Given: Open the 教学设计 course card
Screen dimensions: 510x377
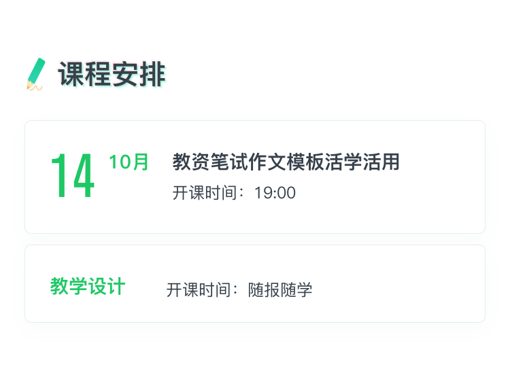Looking at the screenshot, I should [255, 284].
